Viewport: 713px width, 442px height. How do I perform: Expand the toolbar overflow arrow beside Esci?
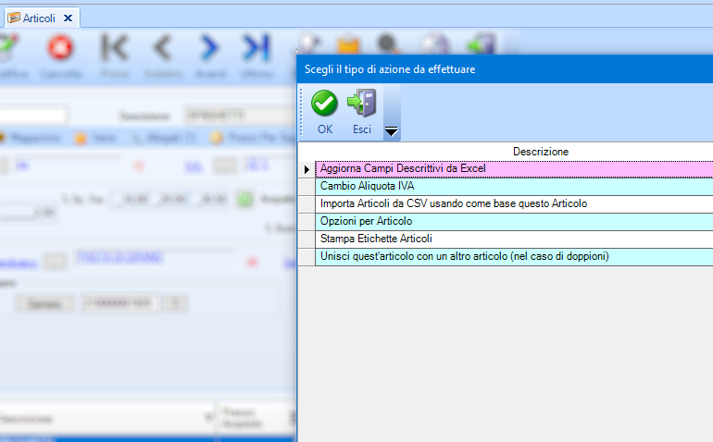pyautogui.click(x=392, y=132)
